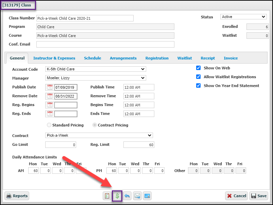This screenshot has height=205, width=273.
Task: Click the Begins Time field
Action: click(x=139, y=105)
